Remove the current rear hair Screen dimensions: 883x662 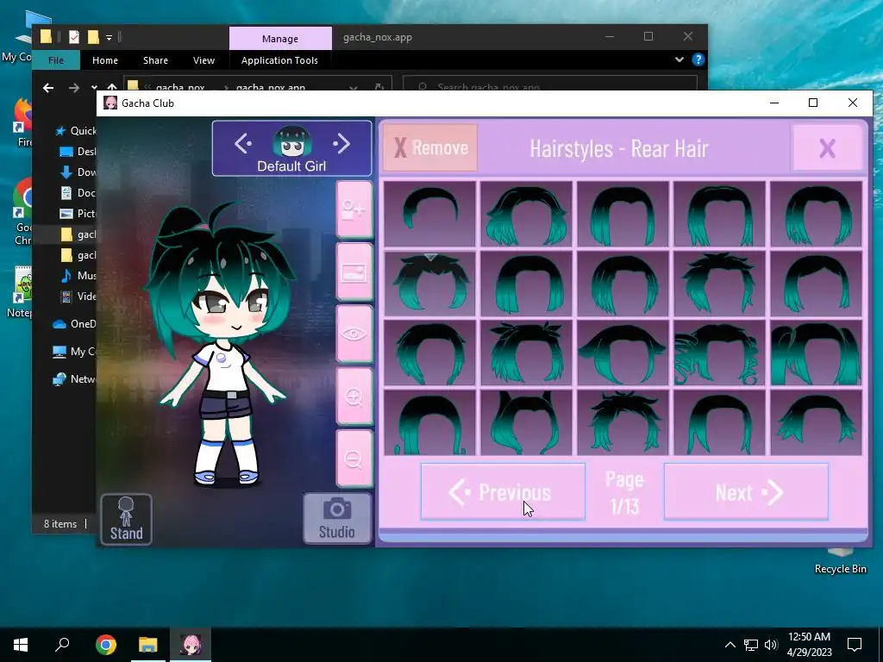click(430, 148)
